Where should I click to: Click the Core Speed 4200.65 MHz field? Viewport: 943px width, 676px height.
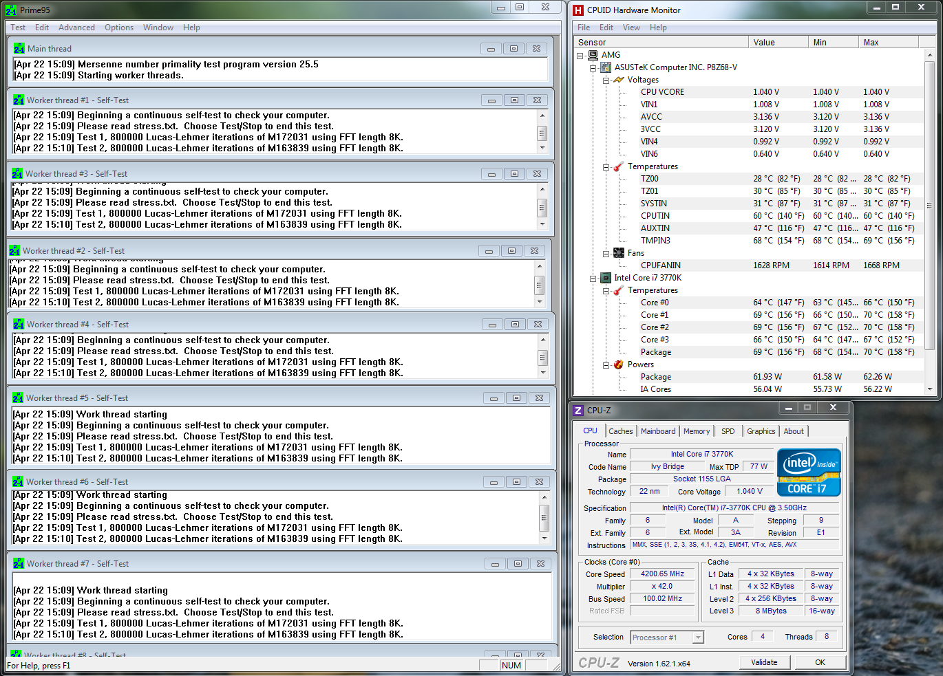[662, 574]
